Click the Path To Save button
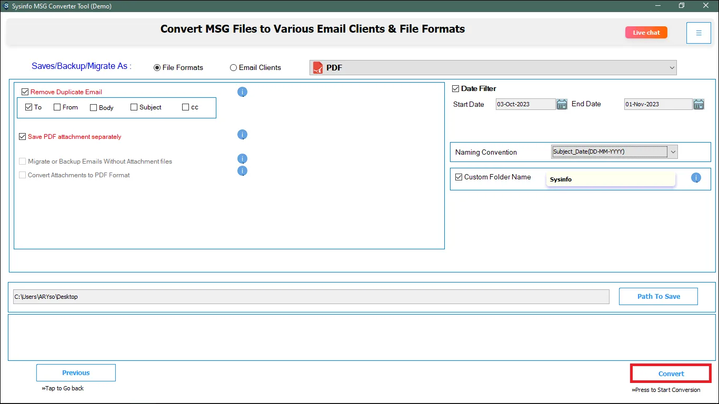This screenshot has height=404, width=719. pyautogui.click(x=658, y=297)
